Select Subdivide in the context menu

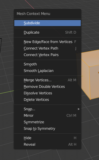coord(47,23)
